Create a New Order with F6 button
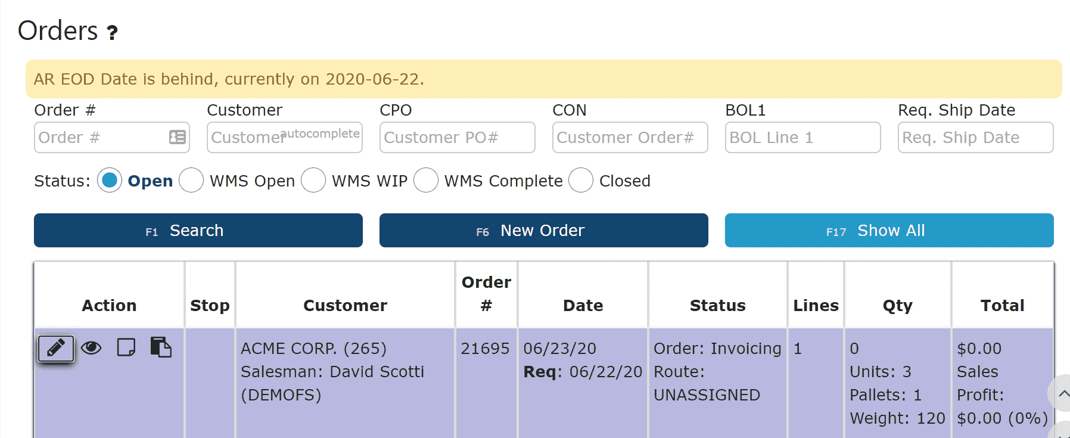Viewport: 1070px width, 438px height. [x=543, y=231]
